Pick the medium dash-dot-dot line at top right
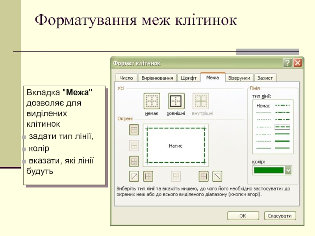Screen dimensions: 315x236 coord(282,105)
